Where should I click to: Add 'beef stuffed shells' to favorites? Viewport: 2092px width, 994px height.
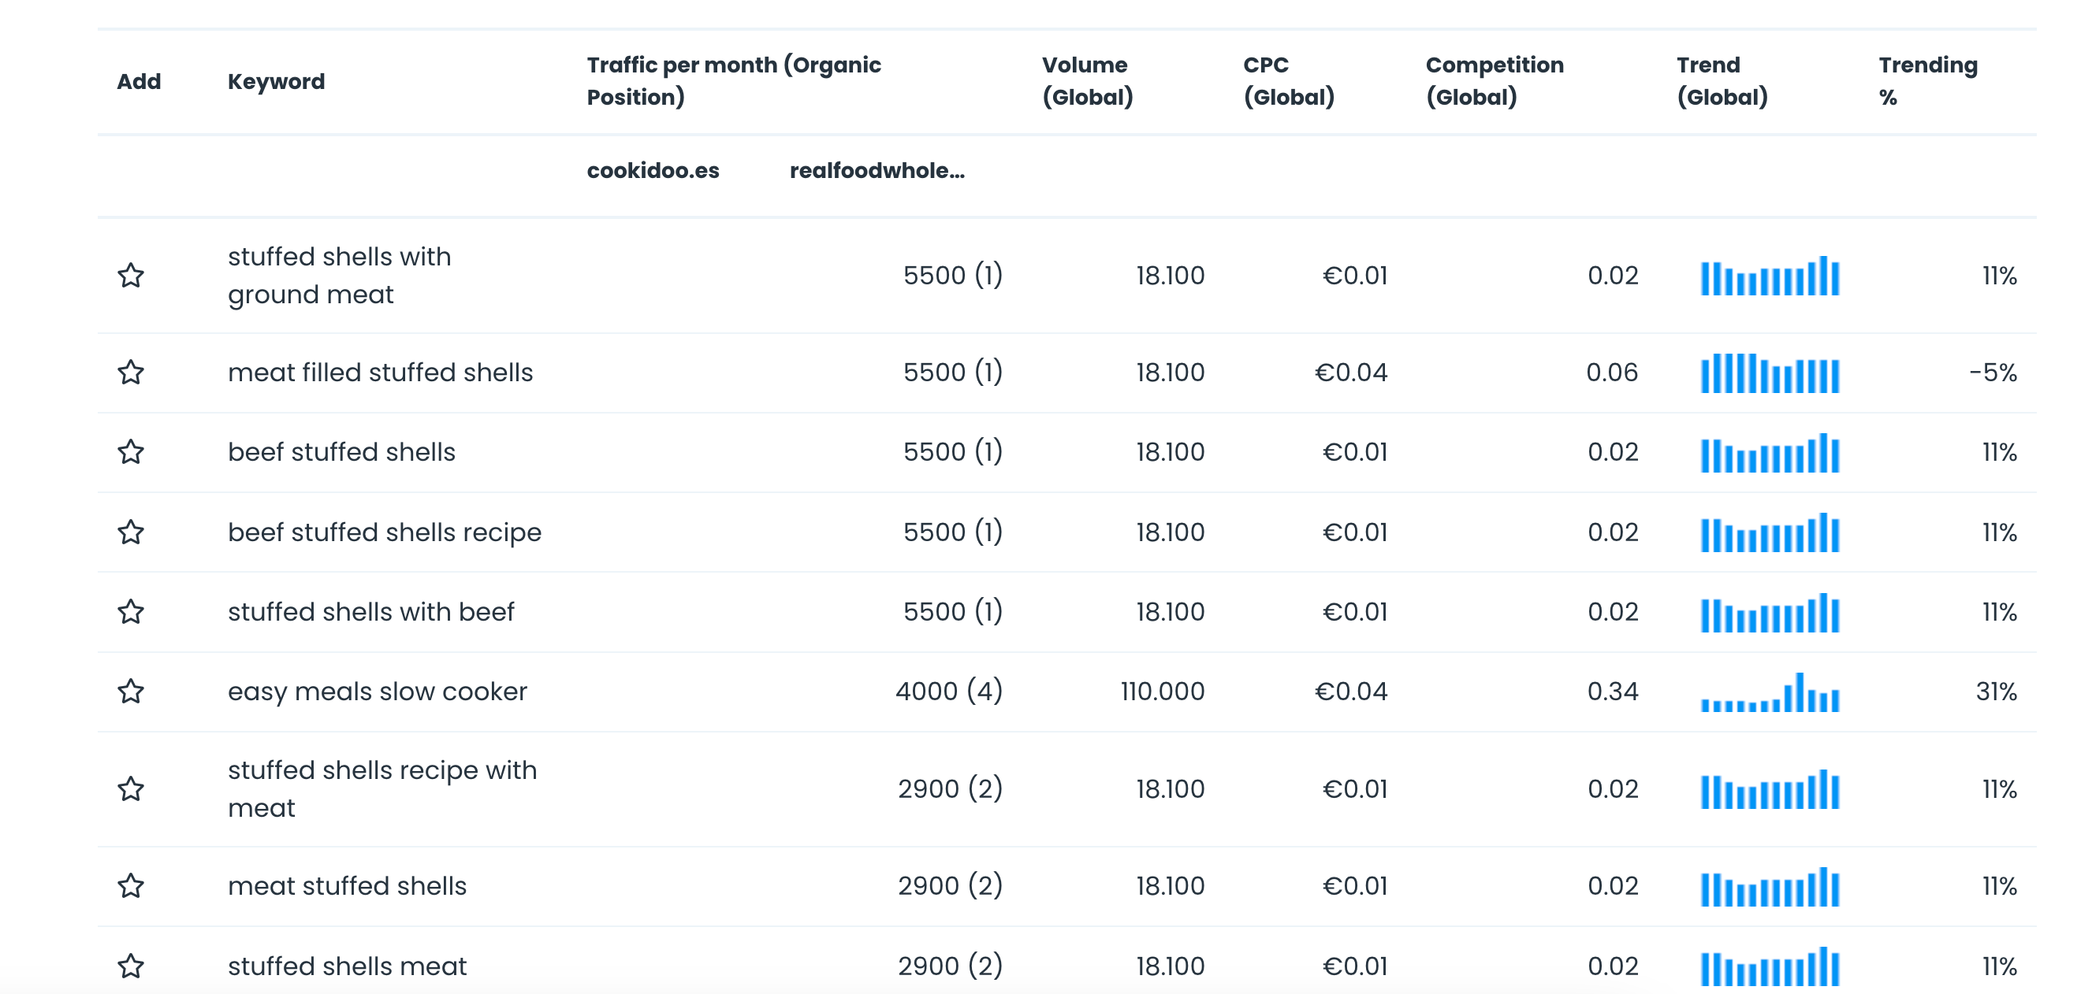(131, 452)
